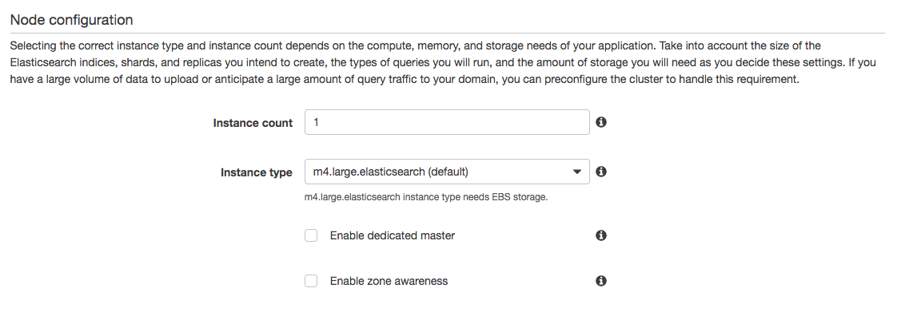Click the node configuration description paragraph
Image resolution: width=913 pixels, height=312 pixels.
pyautogui.click(x=443, y=62)
